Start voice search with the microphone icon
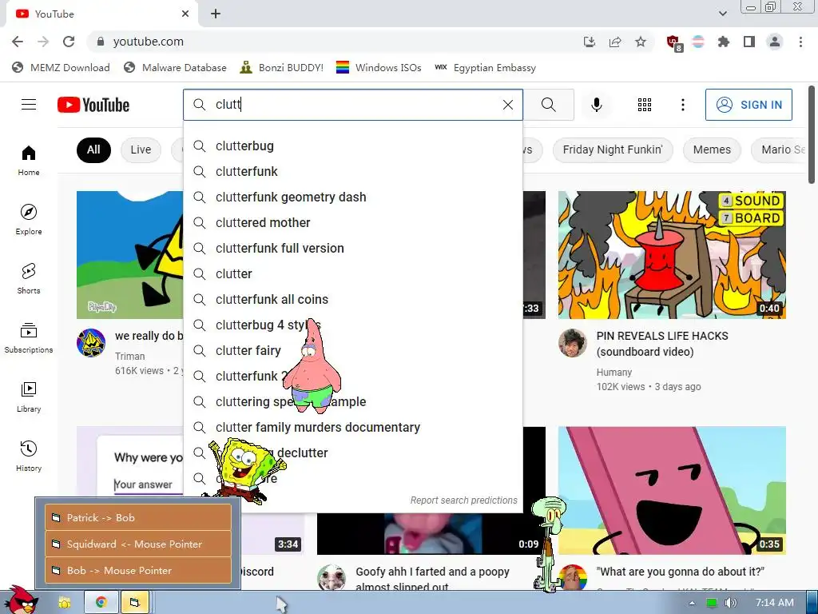 pyautogui.click(x=596, y=105)
